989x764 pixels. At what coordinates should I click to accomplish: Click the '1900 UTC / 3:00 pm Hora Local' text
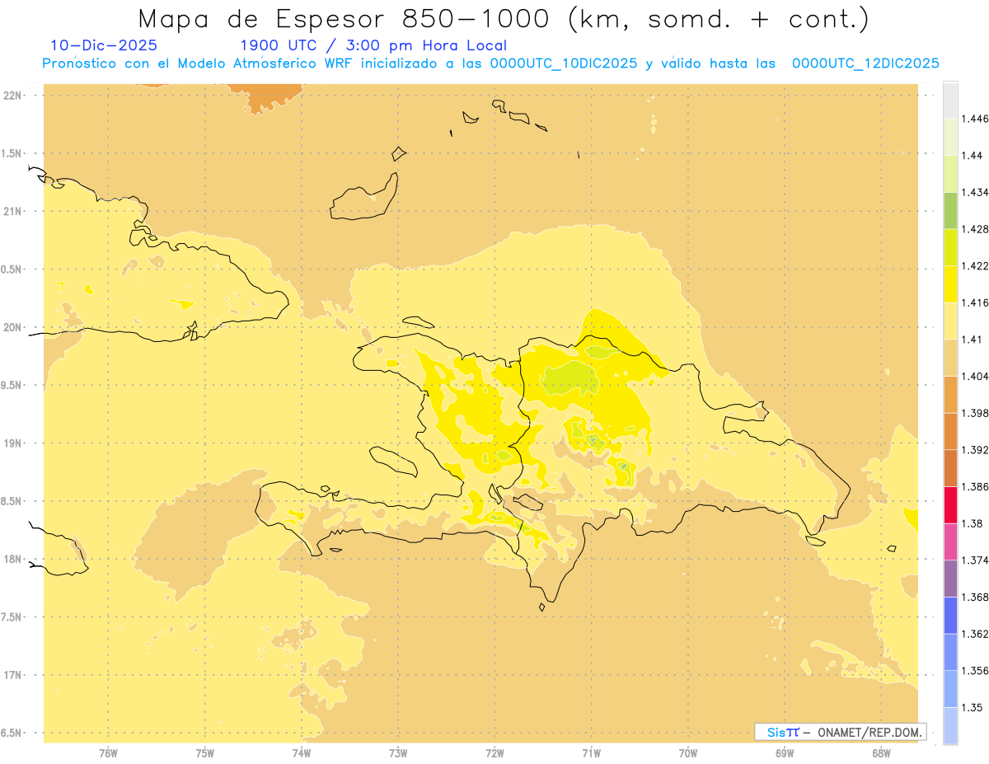click(373, 45)
